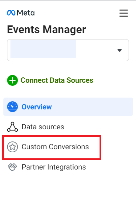Go to the Overview menu item
This screenshot has height=209, width=136.
click(68, 107)
